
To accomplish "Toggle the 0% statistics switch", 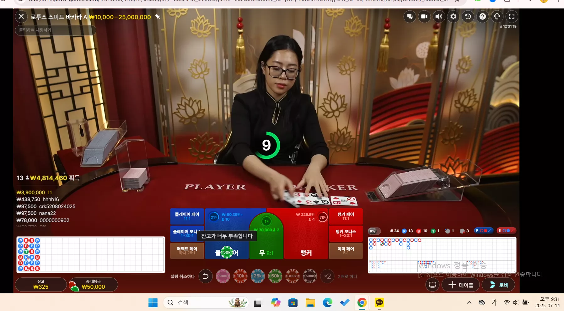I will tap(374, 231).
